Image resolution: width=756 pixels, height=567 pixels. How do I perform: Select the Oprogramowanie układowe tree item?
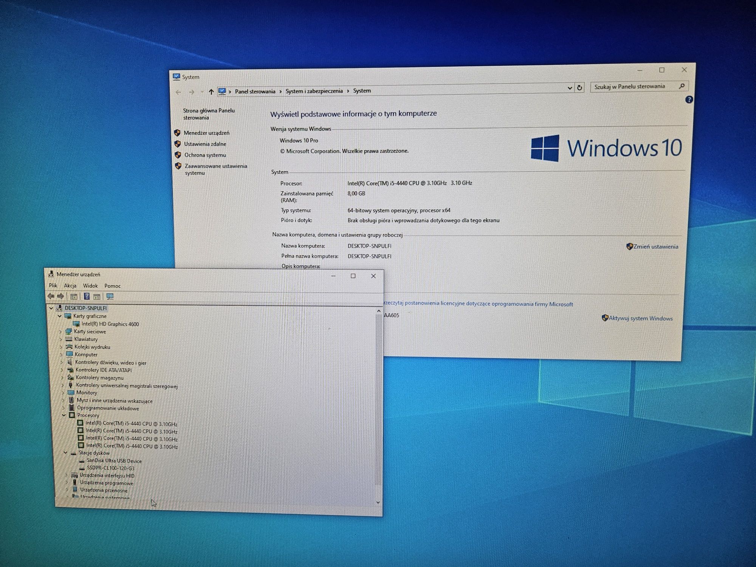pyautogui.click(x=108, y=408)
